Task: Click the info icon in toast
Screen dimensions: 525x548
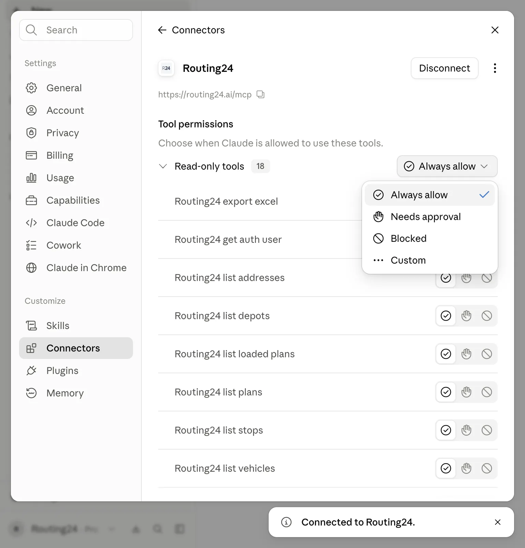Action: pyautogui.click(x=286, y=522)
